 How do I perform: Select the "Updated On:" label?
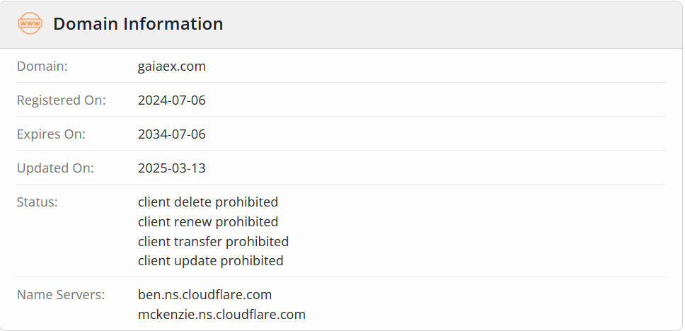(55, 168)
